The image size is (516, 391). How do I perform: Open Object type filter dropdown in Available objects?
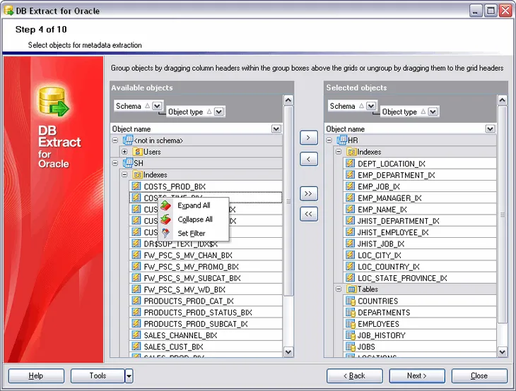point(218,112)
